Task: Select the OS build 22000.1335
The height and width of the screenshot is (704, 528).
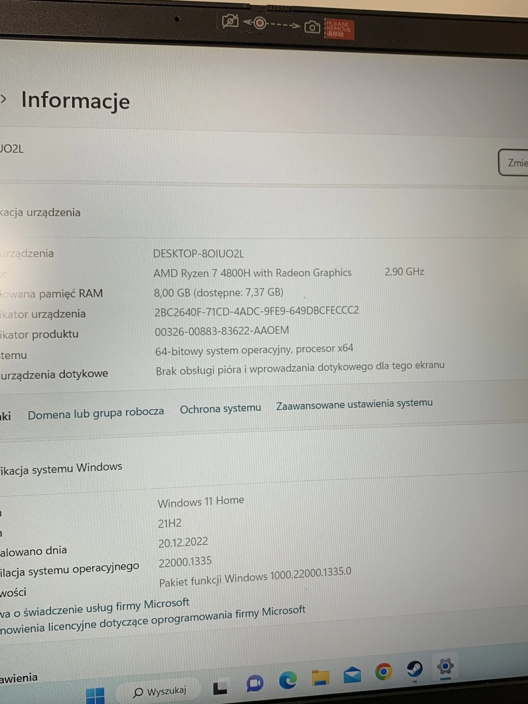Action: (x=185, y=562)
